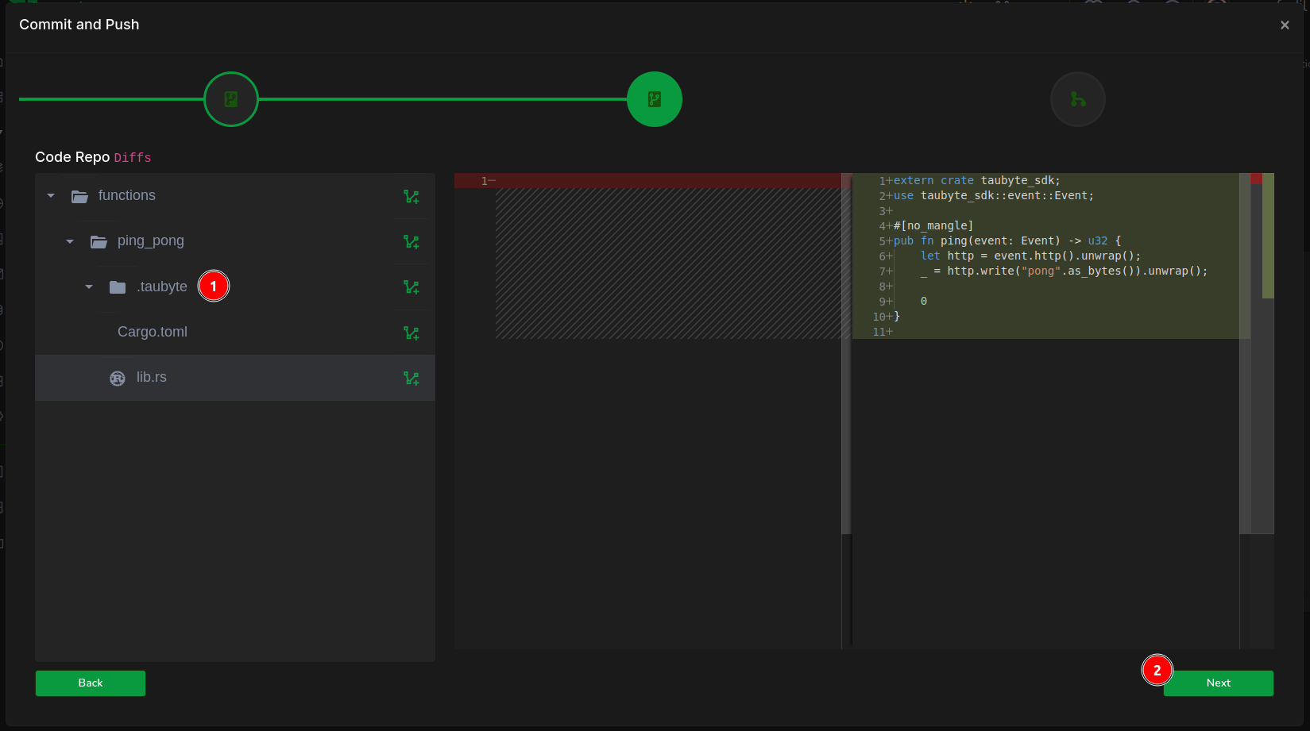Click the git add icon for ping_pong folder
The height and width of the screenshot is (731, 1310).
tap(411, 241)
